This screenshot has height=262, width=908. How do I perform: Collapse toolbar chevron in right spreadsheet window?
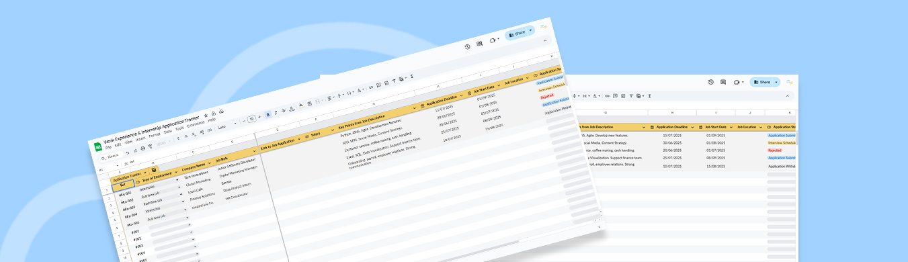(787, 96)
